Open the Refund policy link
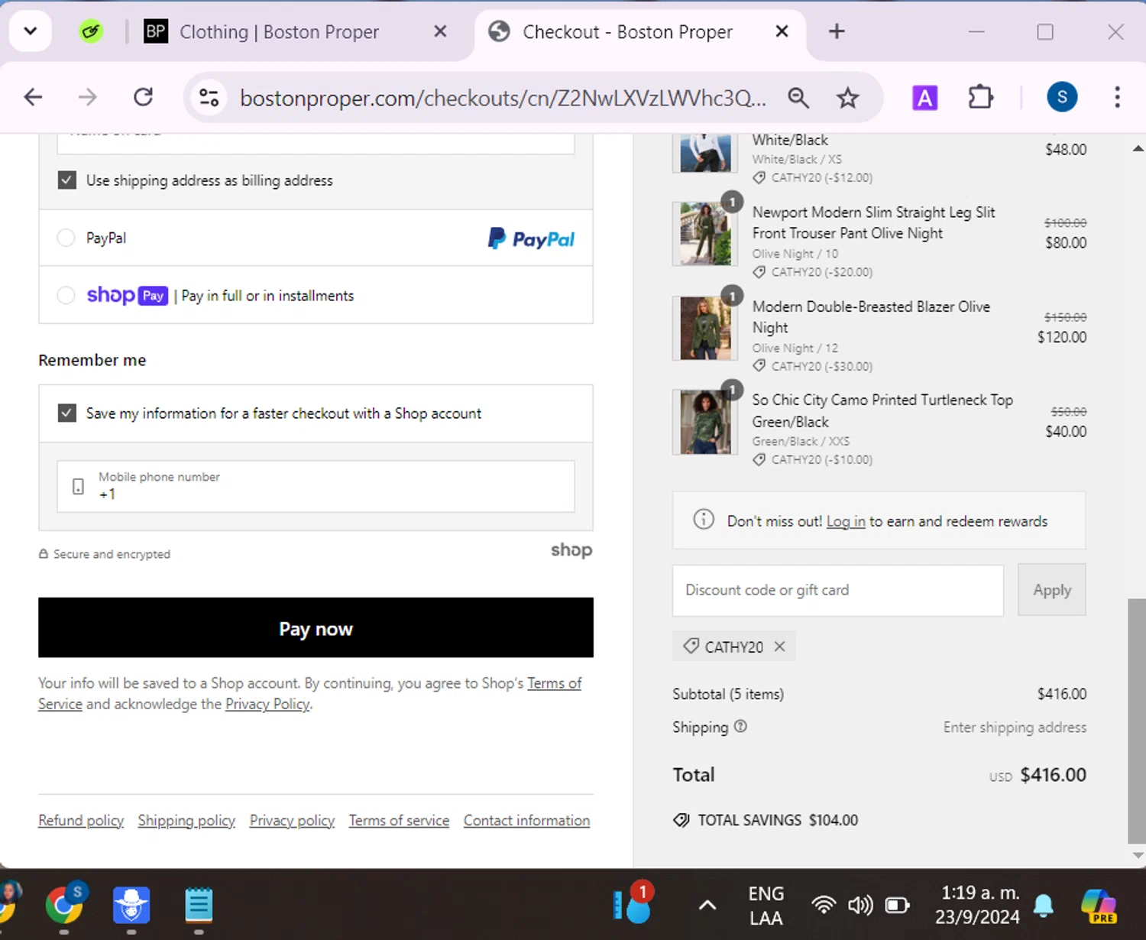 pyautogui.click(x=81, y=820)
